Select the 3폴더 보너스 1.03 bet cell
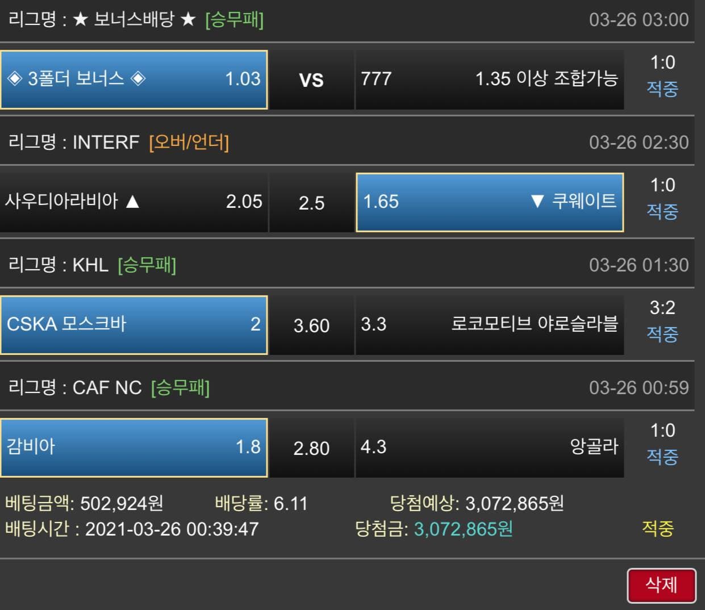The height and width of the screenshot is (610, 705). (134, 80)
